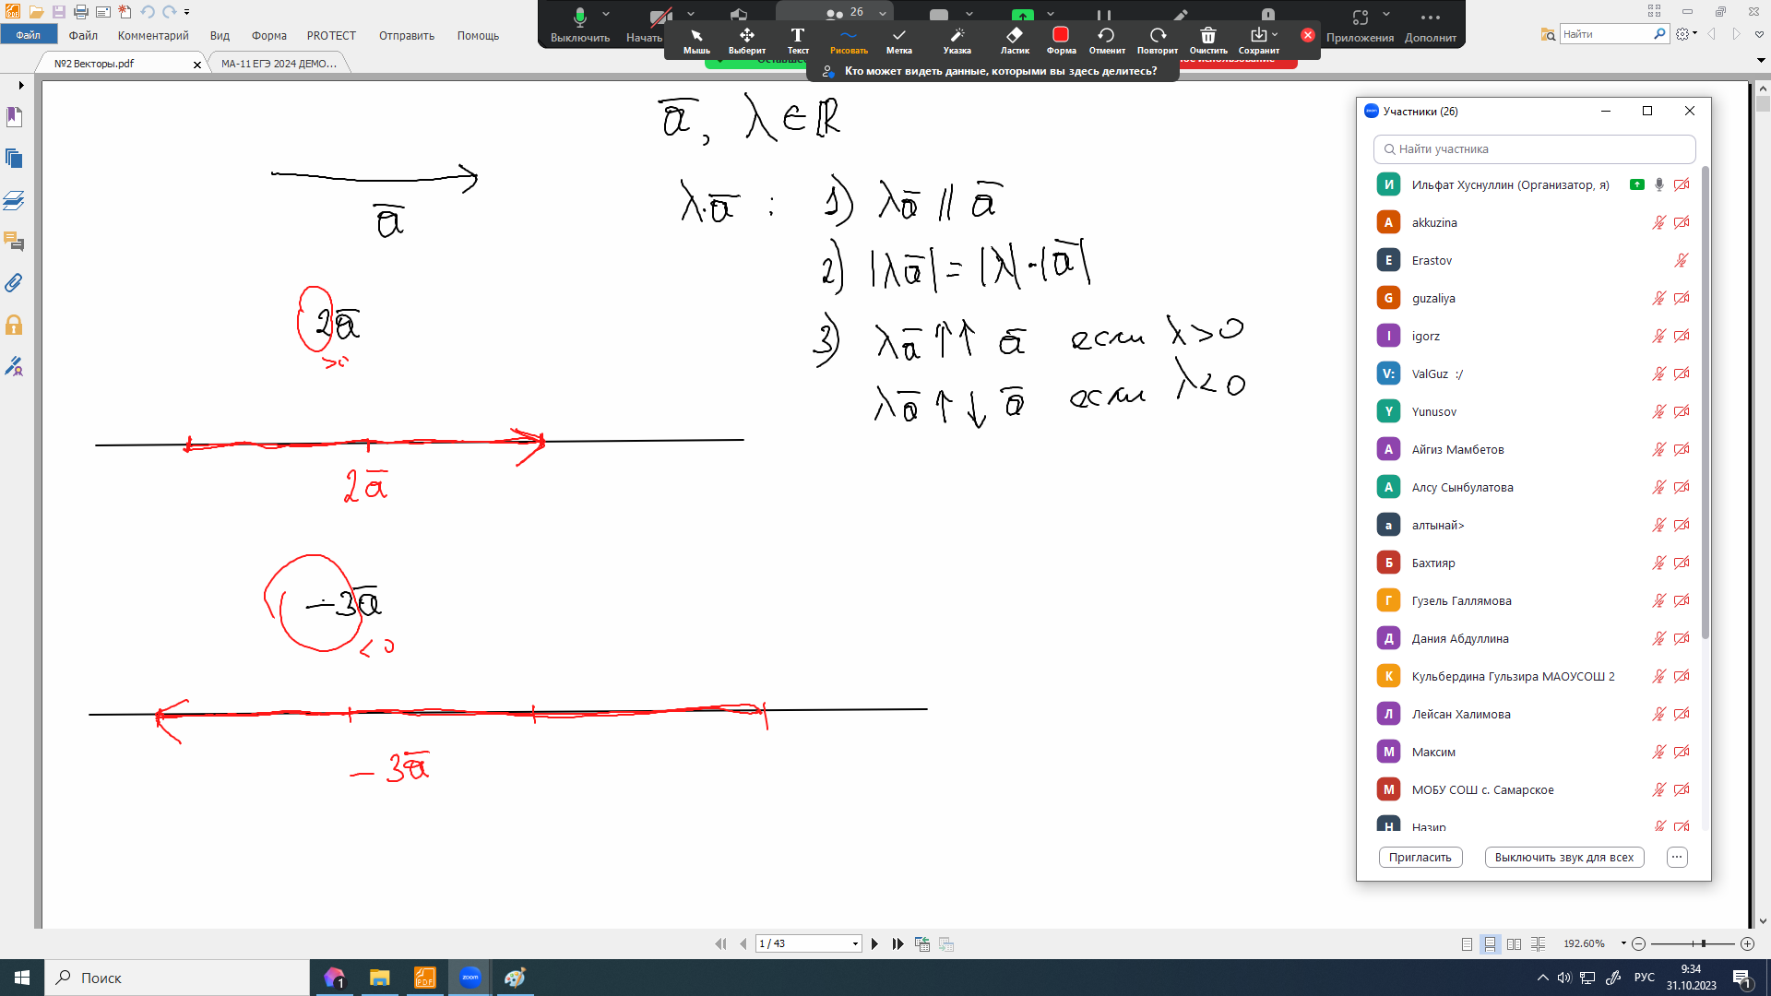Expand microphone options arrow next to Выключить
Screen dimensions: 1771x996
606,14
